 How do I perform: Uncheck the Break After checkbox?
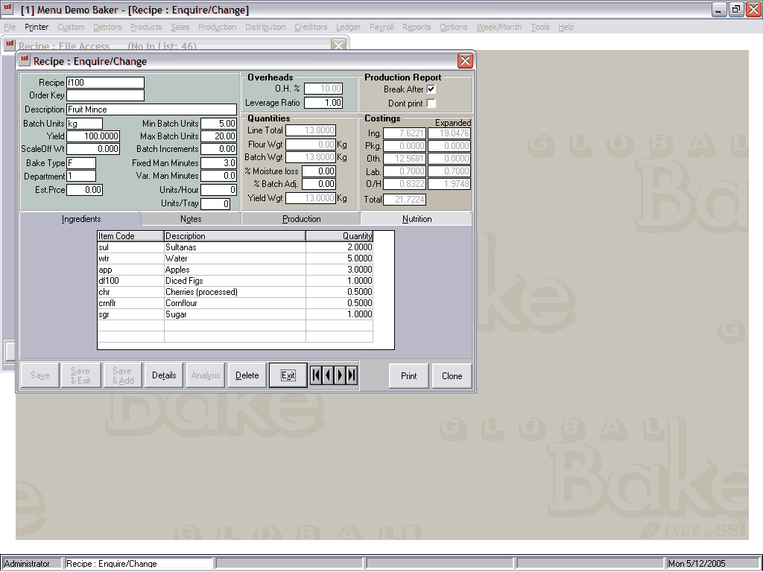tap(431, 89)
